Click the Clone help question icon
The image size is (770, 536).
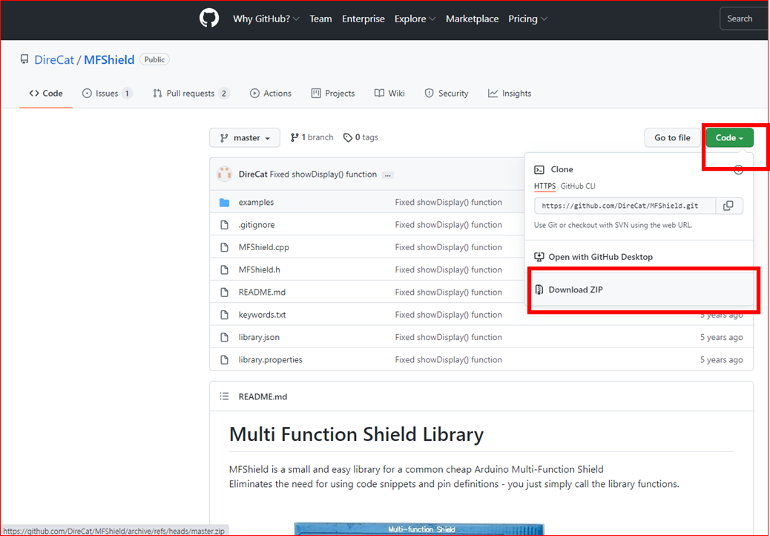click(x=739, y=170)
